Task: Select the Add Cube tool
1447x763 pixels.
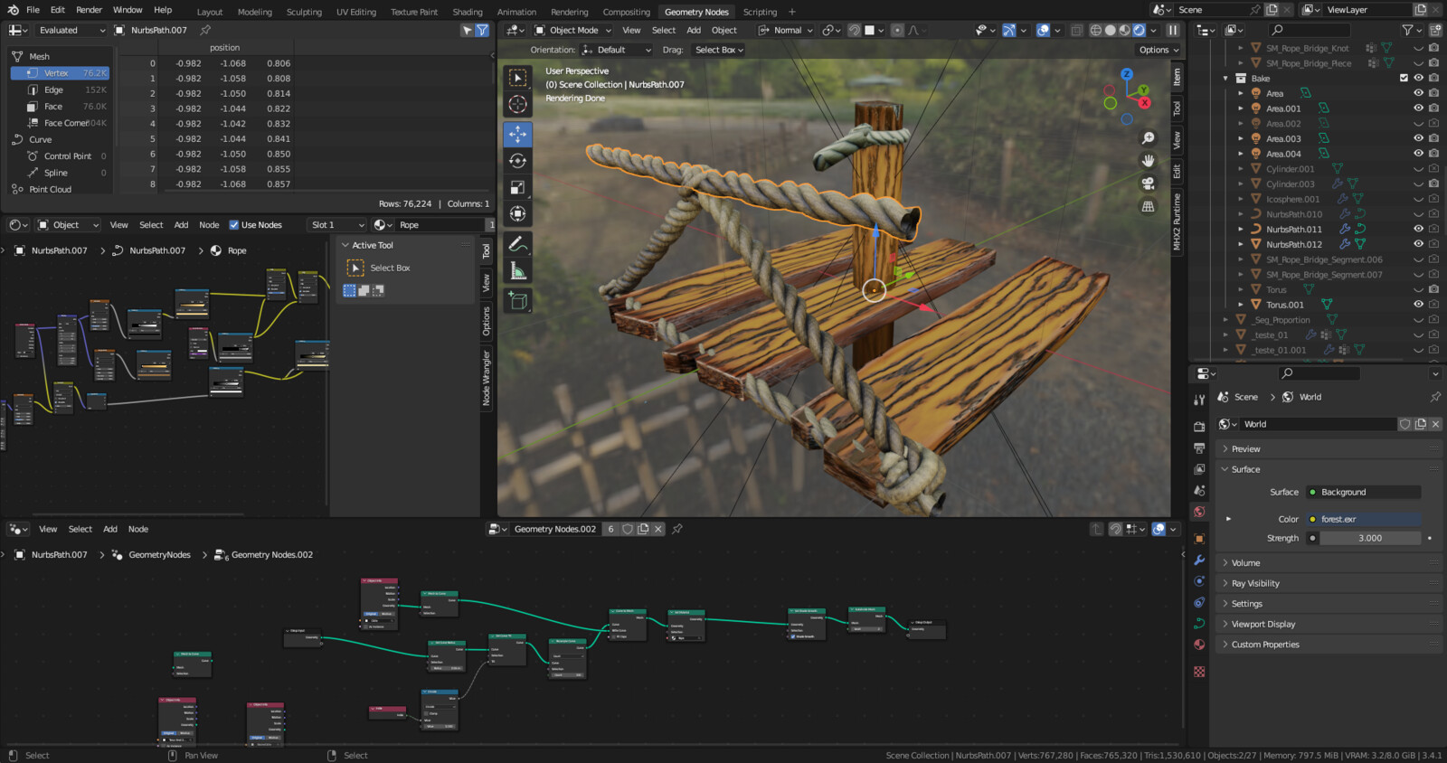Action: [x=517, y=300]
